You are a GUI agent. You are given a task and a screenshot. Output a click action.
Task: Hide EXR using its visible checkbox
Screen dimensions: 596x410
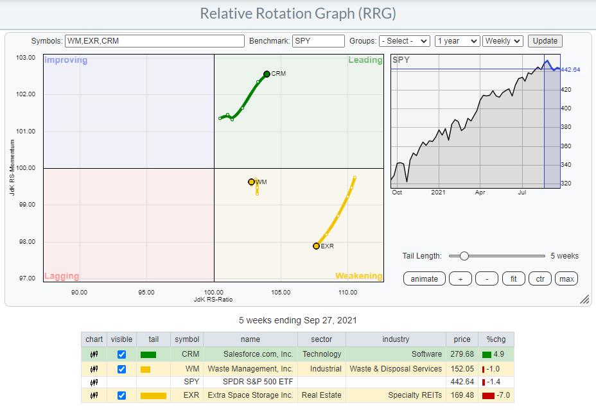click(x=121, y=396)
